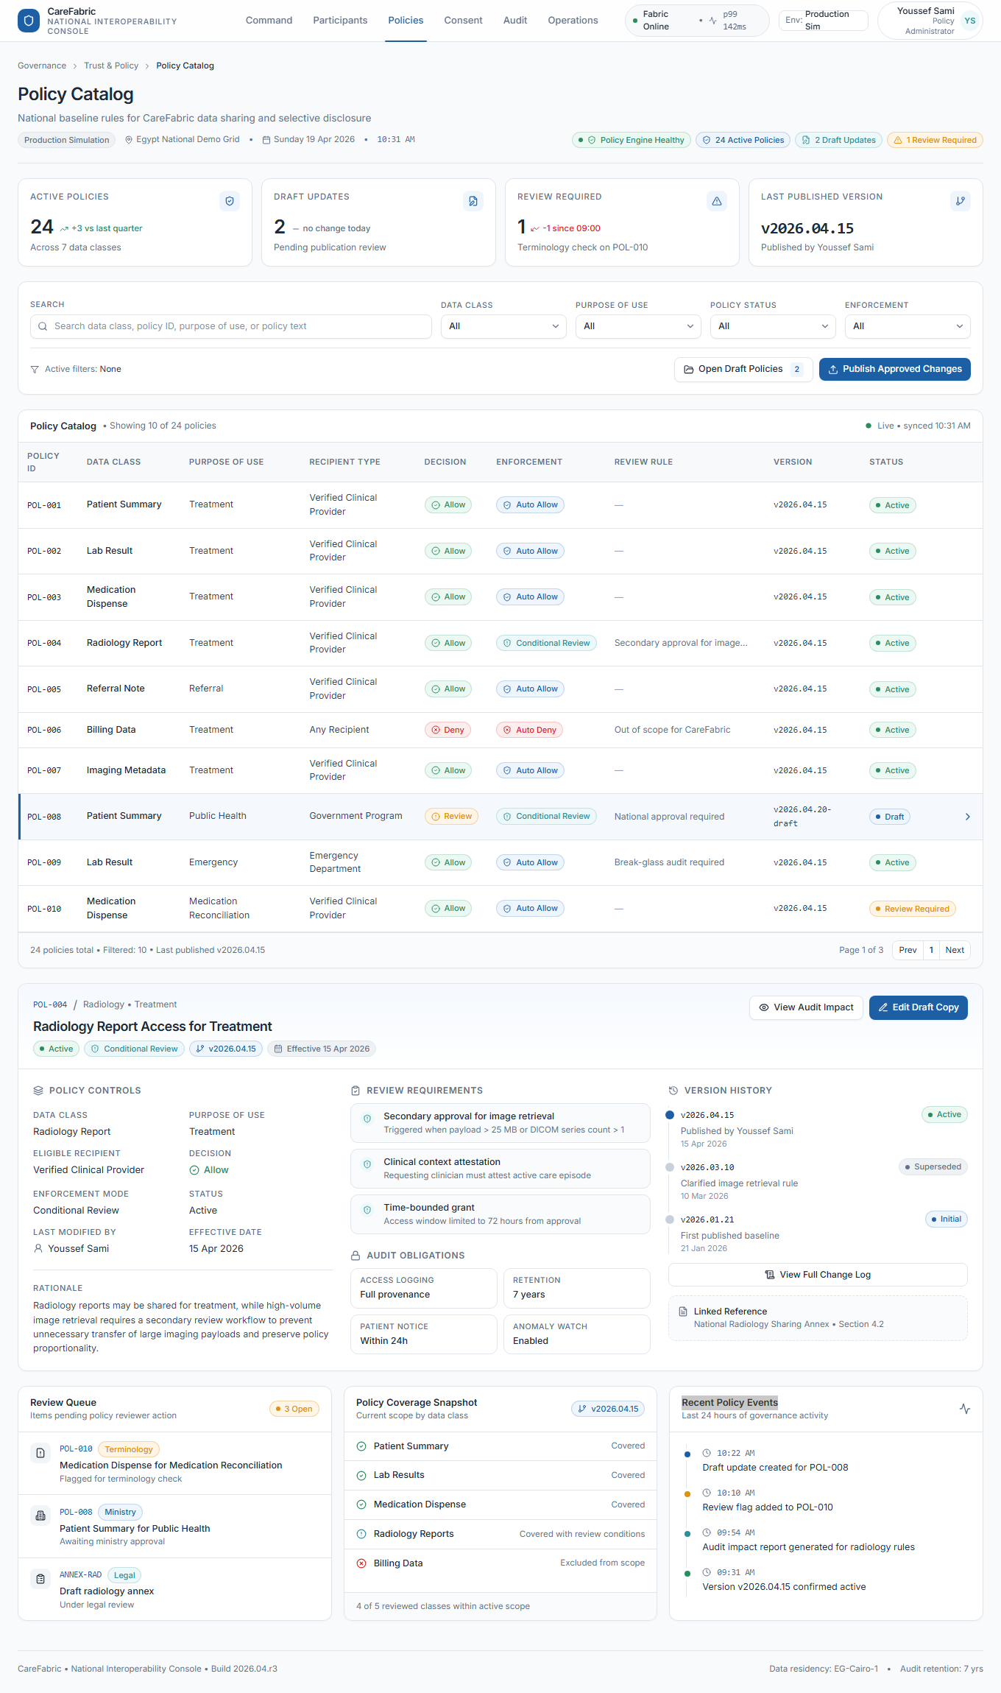Click the Version History clock icon
The height and width of the screenshot is (1693, 1001).
coord(673,1091)
